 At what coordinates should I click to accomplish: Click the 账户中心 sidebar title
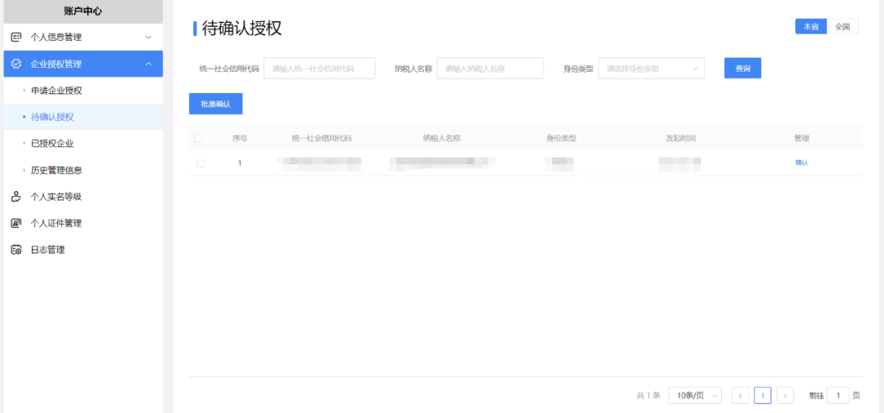[83, 11]
